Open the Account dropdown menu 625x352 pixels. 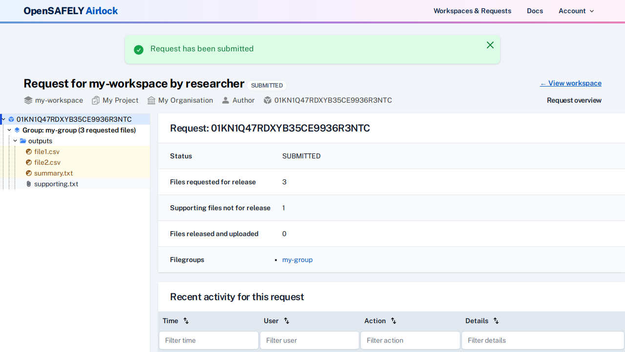point(576,11)
